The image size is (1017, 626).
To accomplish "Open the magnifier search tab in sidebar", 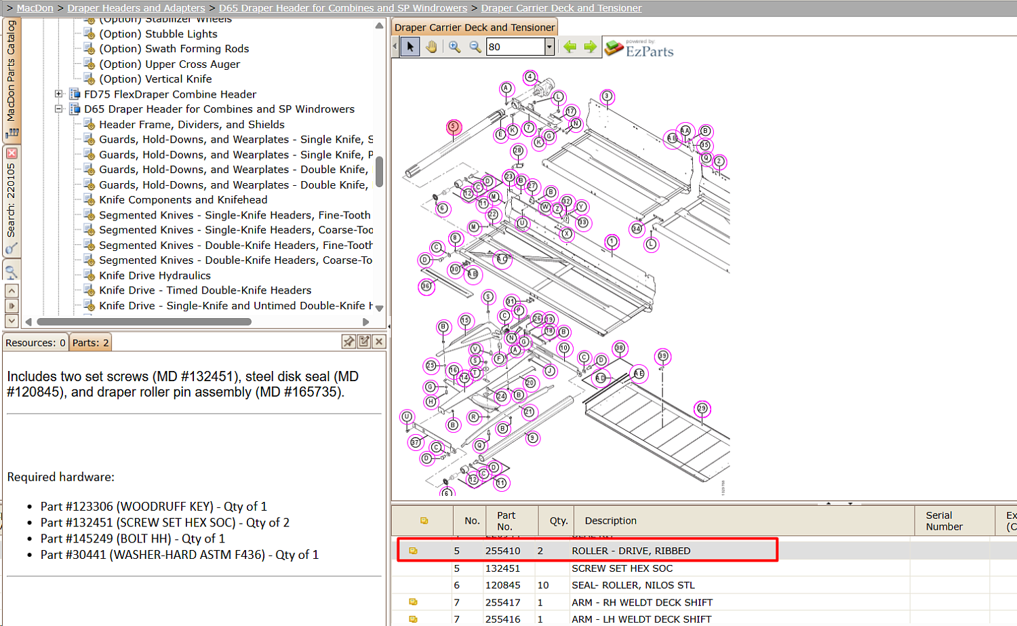I will coord(12,273).
